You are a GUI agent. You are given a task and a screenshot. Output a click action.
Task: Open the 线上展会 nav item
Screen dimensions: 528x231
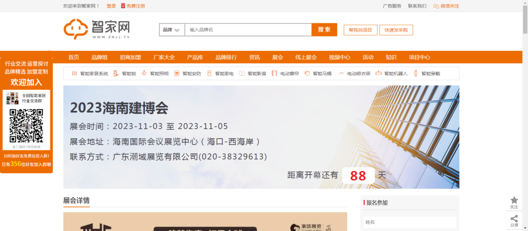coord(306,57)
